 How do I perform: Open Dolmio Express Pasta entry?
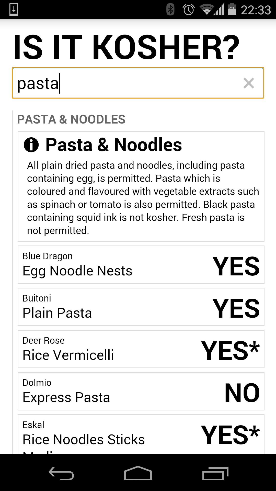[141, 391]
